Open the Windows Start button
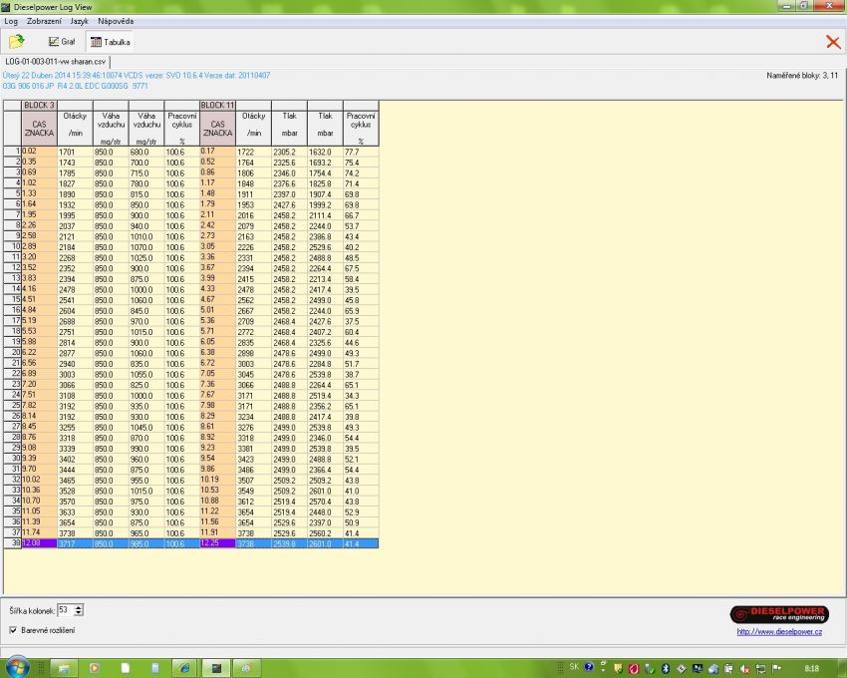Viewport: 847px width, 678px height. [x=17, y=668]
